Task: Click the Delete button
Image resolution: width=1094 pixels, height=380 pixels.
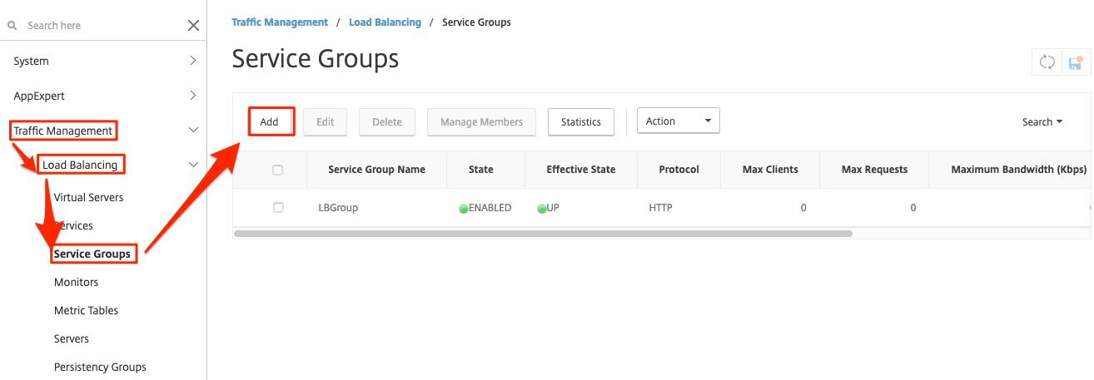Action: [x=387, y=121]
